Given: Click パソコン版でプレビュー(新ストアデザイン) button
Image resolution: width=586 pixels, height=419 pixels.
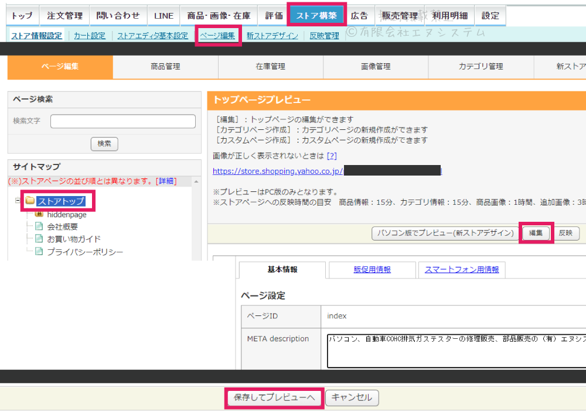Looking at the screenshot, I should tap(445, 233).
